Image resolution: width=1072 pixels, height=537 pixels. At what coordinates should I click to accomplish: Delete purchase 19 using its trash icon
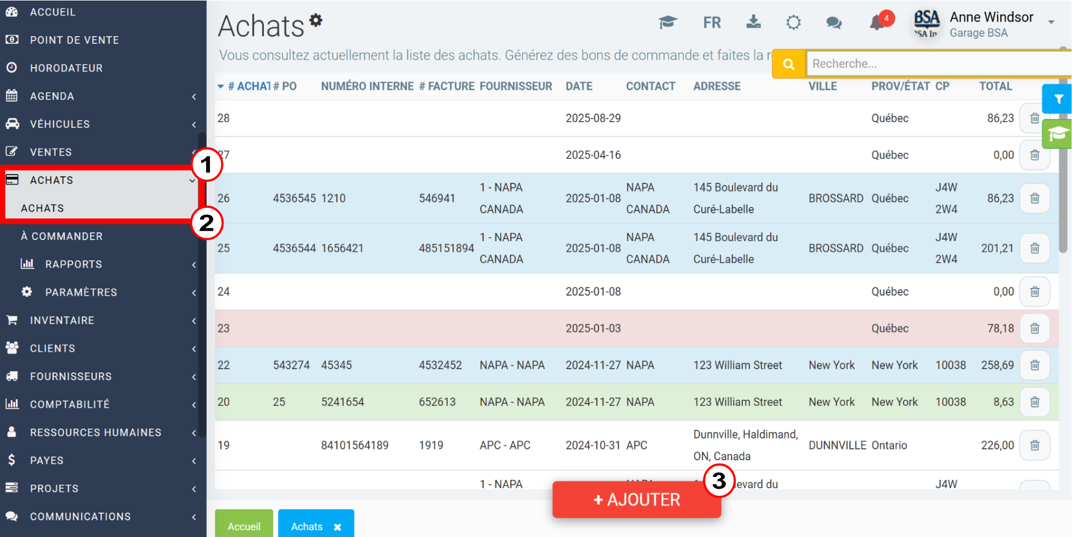pos(1035,445)
